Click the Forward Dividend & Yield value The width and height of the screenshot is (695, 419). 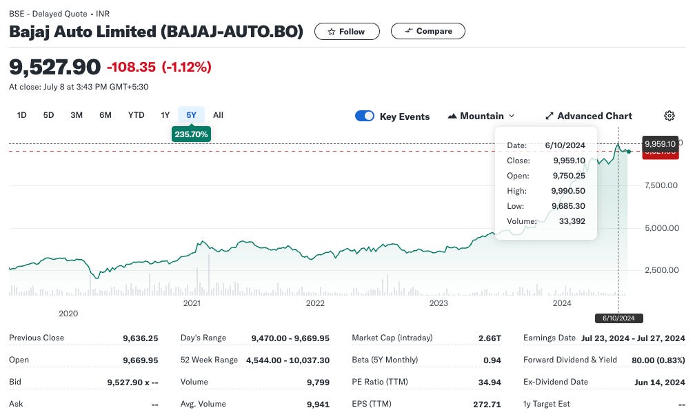pos(658,360)
